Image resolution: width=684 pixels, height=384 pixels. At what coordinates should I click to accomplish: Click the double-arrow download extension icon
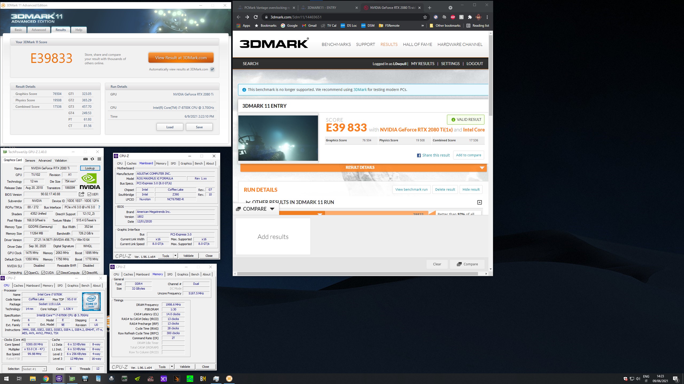tap(444, 17)
